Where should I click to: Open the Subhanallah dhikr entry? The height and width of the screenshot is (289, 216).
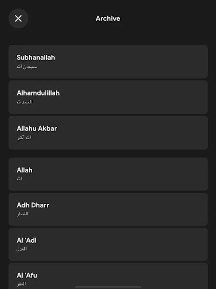pos(36,58)
